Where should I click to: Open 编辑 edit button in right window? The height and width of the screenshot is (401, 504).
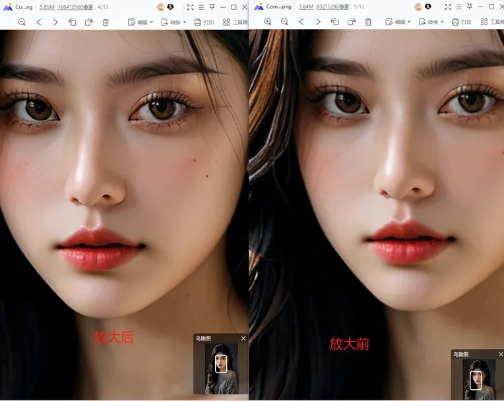coord(395,22)
